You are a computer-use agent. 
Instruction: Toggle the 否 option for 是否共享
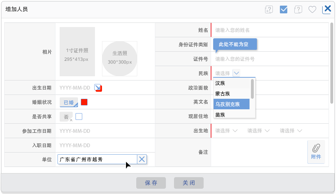[x=66, y=117]
